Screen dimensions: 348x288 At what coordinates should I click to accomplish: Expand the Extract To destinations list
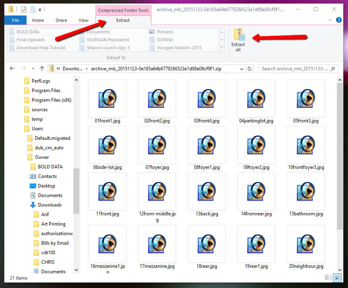point(221,48)
